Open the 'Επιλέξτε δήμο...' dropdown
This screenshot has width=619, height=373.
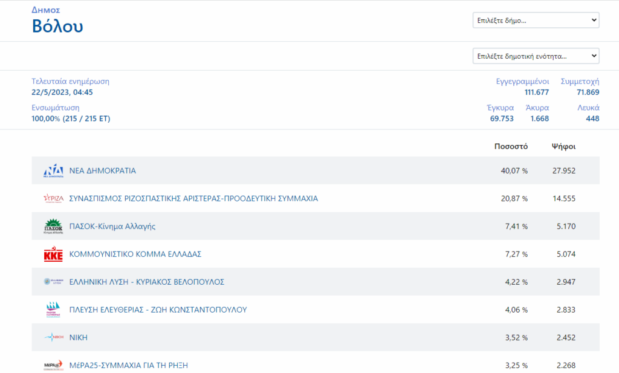tap(536, 21)
